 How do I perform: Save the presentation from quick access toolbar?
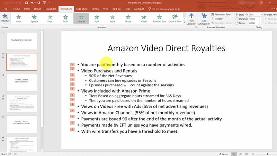(26, 3)
